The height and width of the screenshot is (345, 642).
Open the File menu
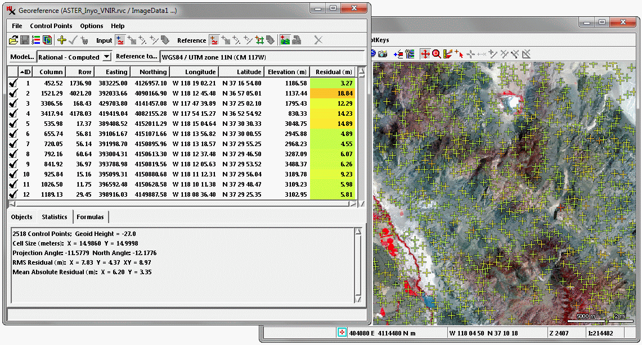pos(17,26)
